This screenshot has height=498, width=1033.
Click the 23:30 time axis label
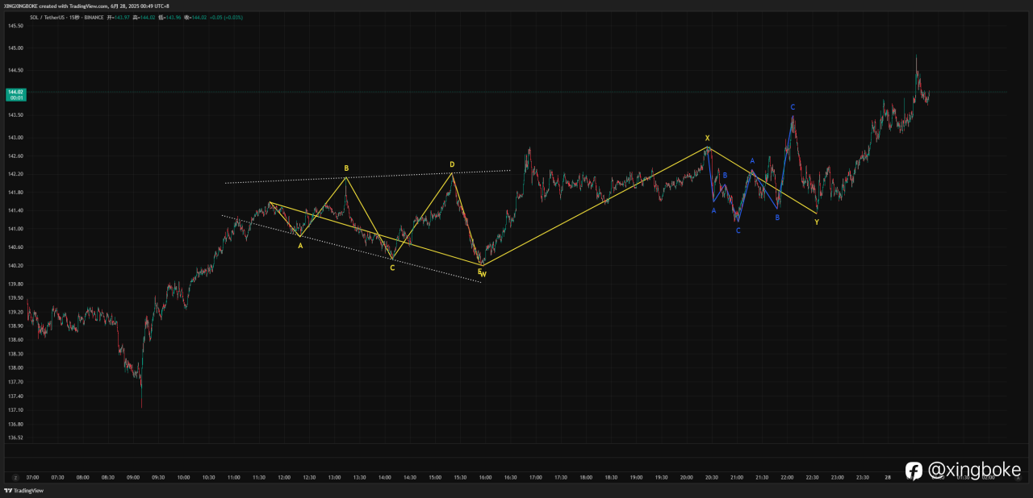coord(863,477)
